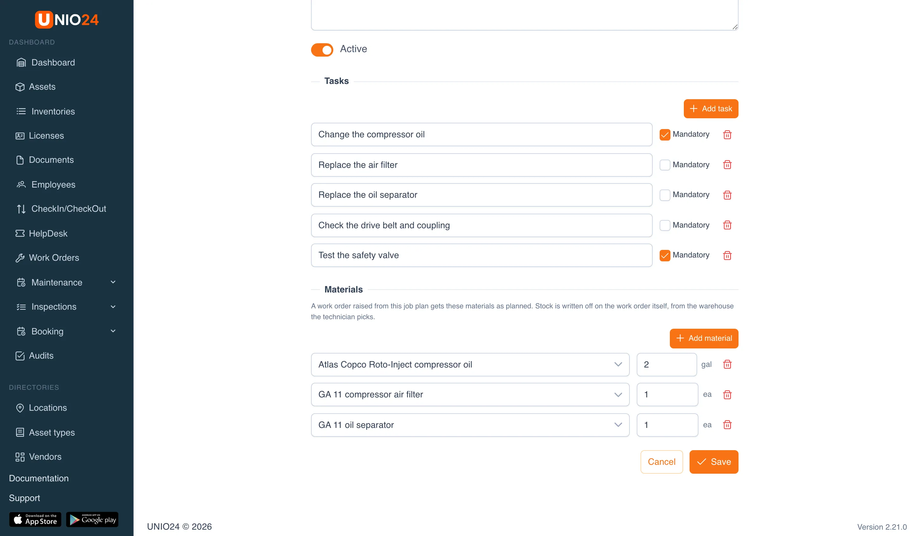
Task: Check Mandatory for Replace the air filter
Action: tap(665, 165)
